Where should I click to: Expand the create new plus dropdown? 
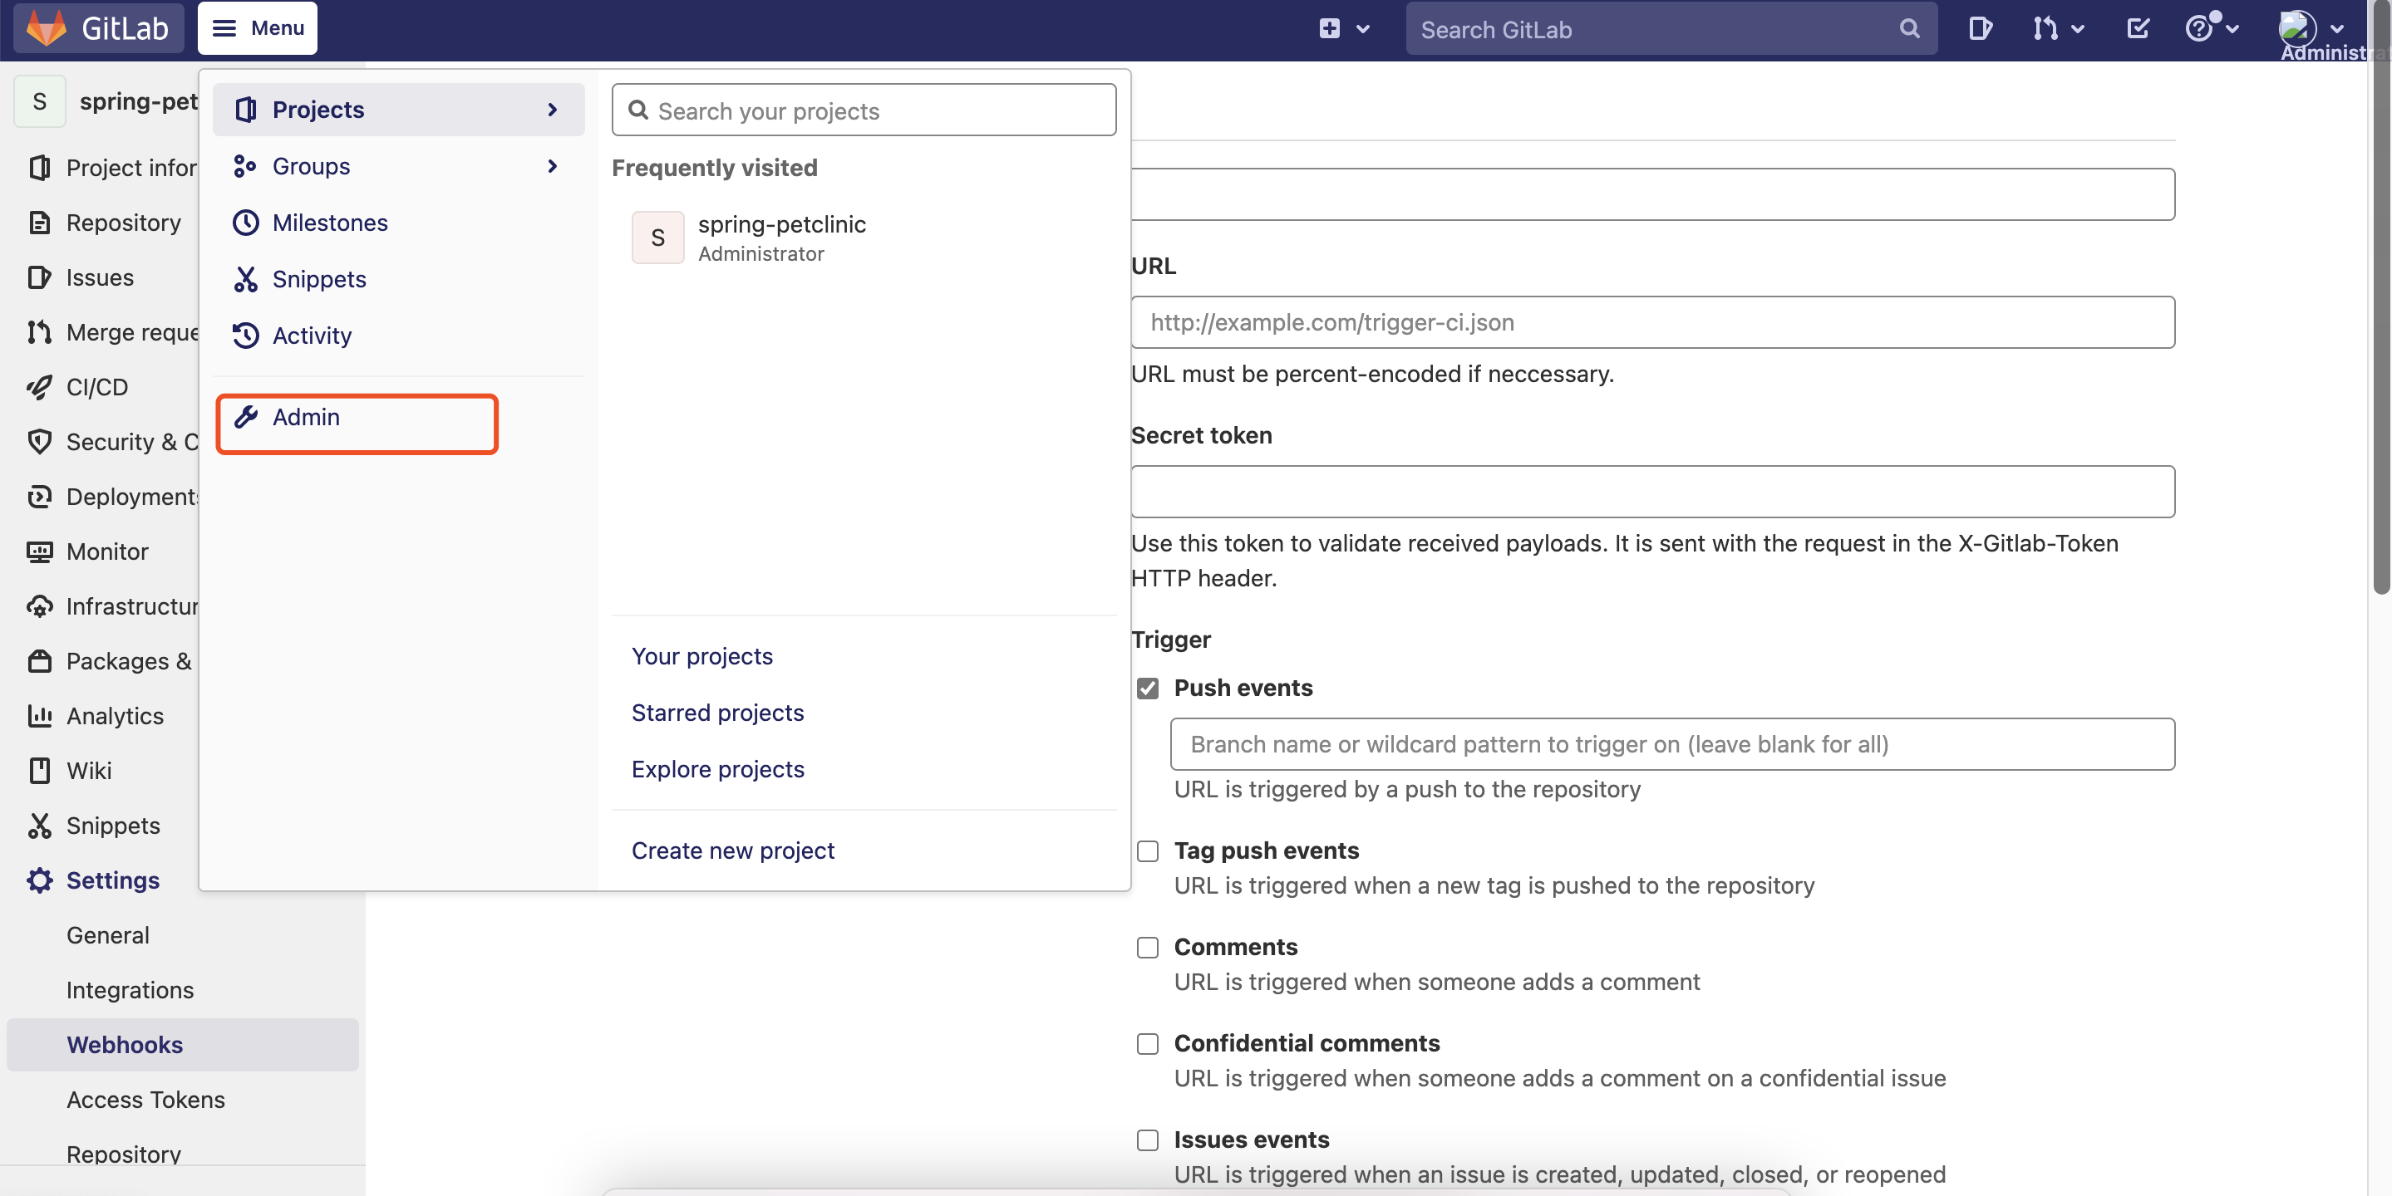point(1344,29)
